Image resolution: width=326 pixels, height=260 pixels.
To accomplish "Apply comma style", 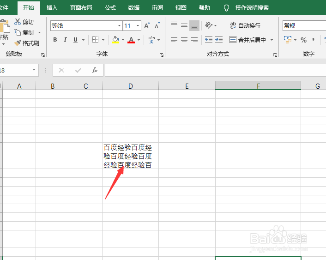I will tap(314, 40).
